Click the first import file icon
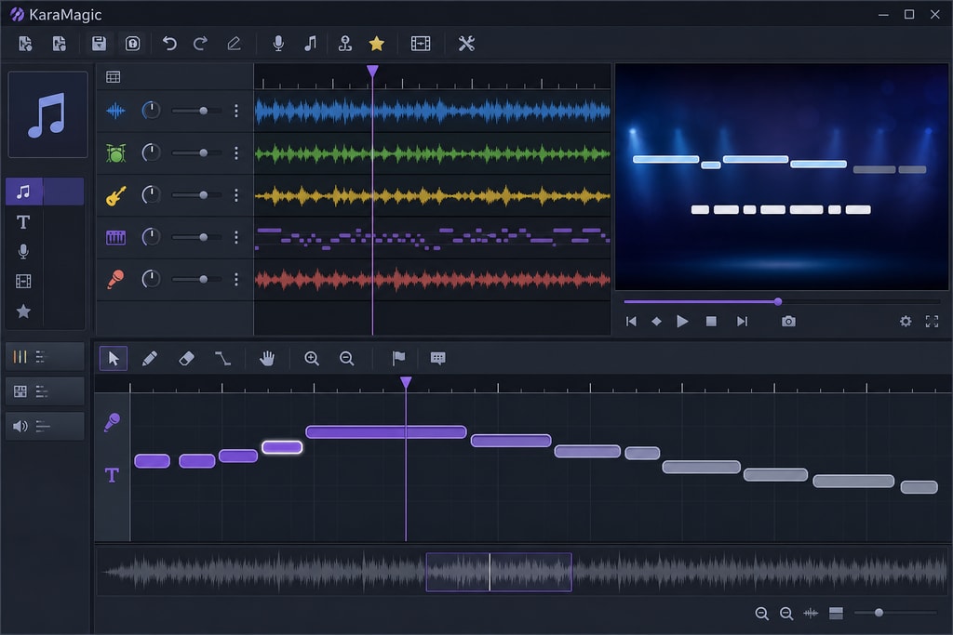 25,44
